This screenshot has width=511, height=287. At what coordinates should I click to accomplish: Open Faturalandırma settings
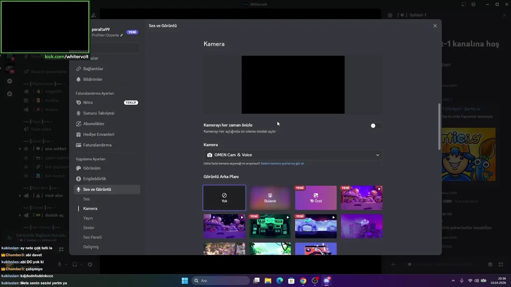[x=107, y=145]
